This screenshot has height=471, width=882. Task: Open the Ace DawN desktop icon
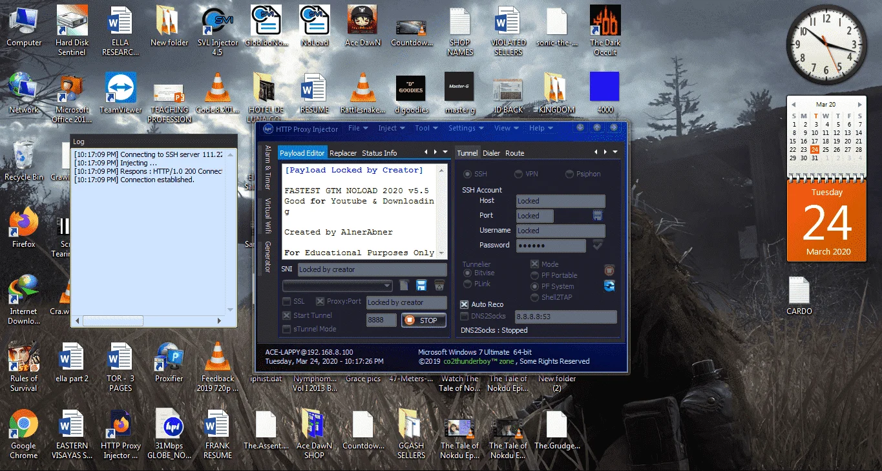[x=363, y=26]
